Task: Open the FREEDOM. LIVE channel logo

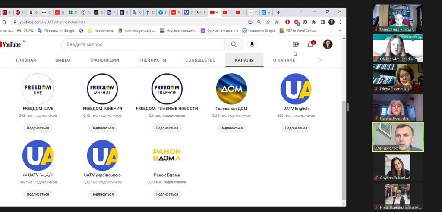Action: pos(38,89)
